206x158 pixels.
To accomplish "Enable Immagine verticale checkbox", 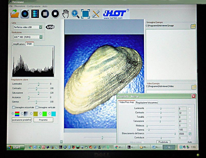I will tap(37, 107).
